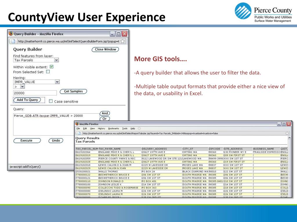
Task: Click the Query Builder URL address field
Action: pyautogui.click(x=68, y=41)
